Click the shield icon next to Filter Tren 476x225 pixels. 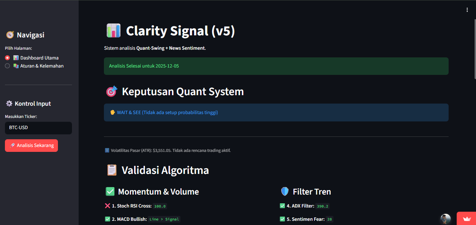[284, 191]
